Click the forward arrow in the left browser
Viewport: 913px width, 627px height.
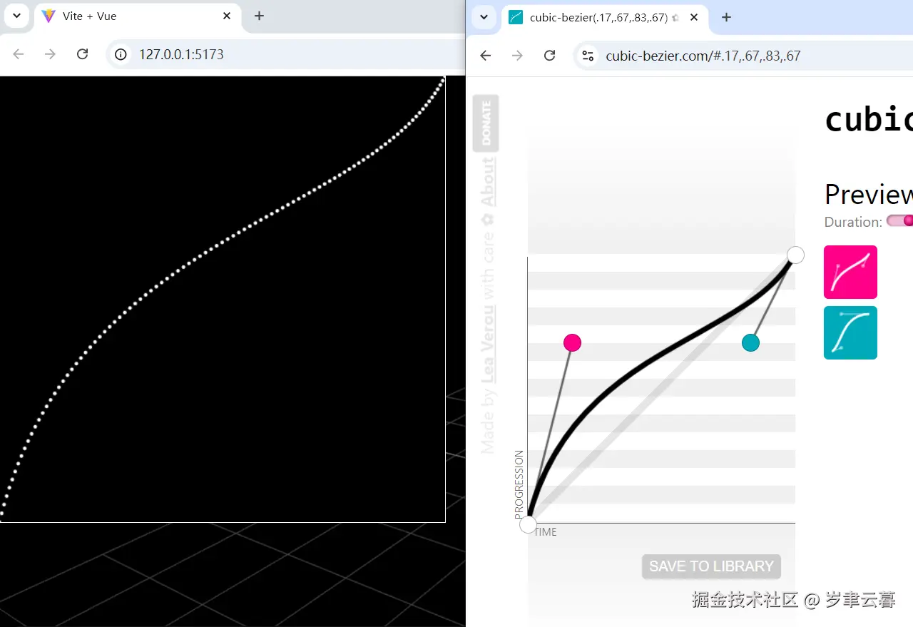48,53
